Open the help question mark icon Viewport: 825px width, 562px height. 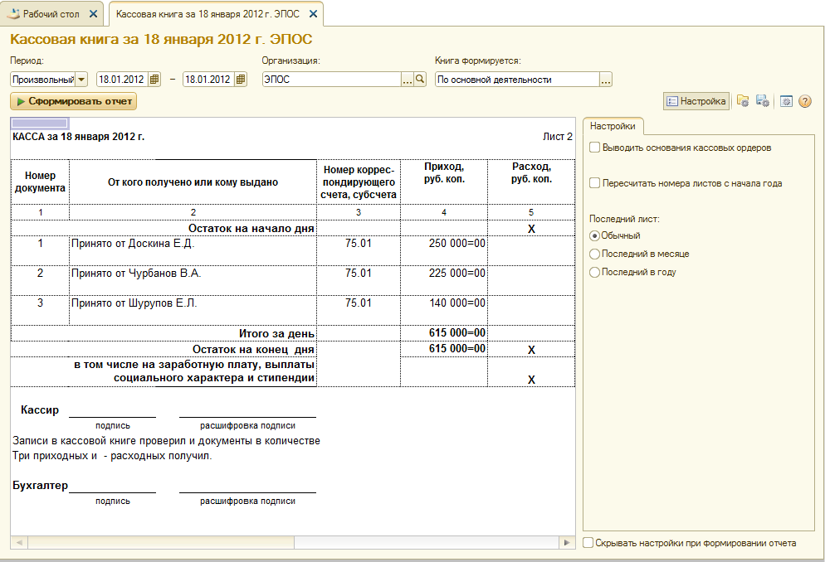point(804,101)
